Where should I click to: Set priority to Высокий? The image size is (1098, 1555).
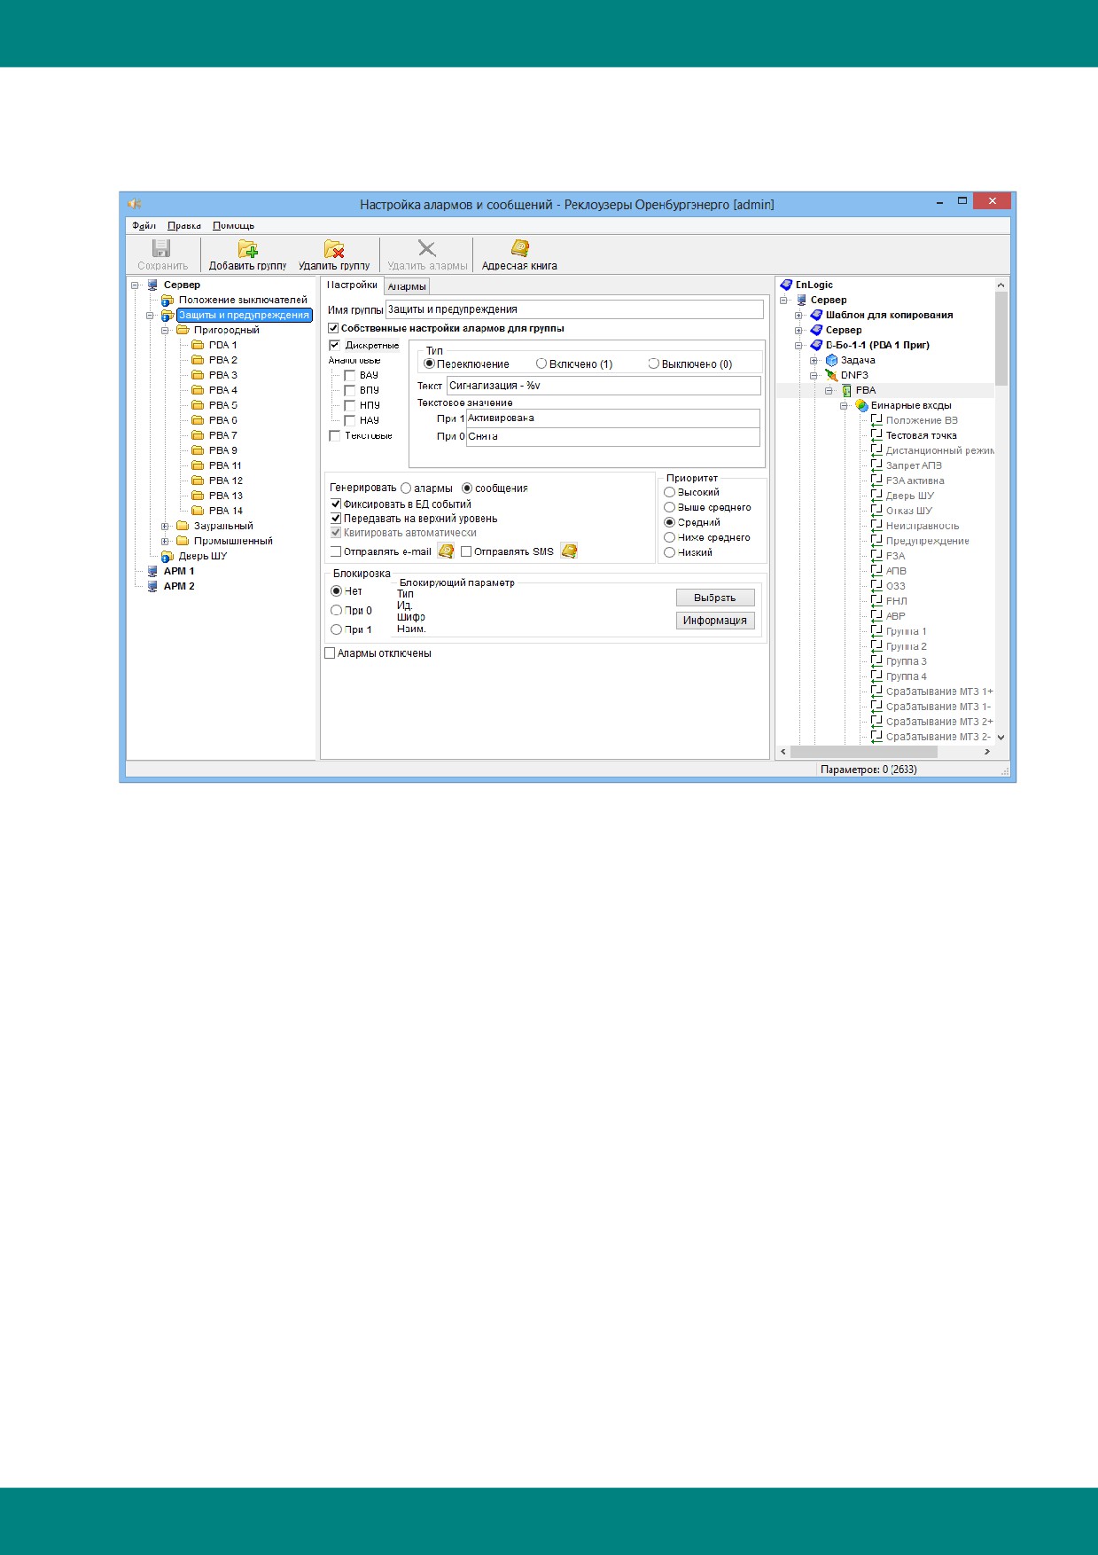coord(670,492)
